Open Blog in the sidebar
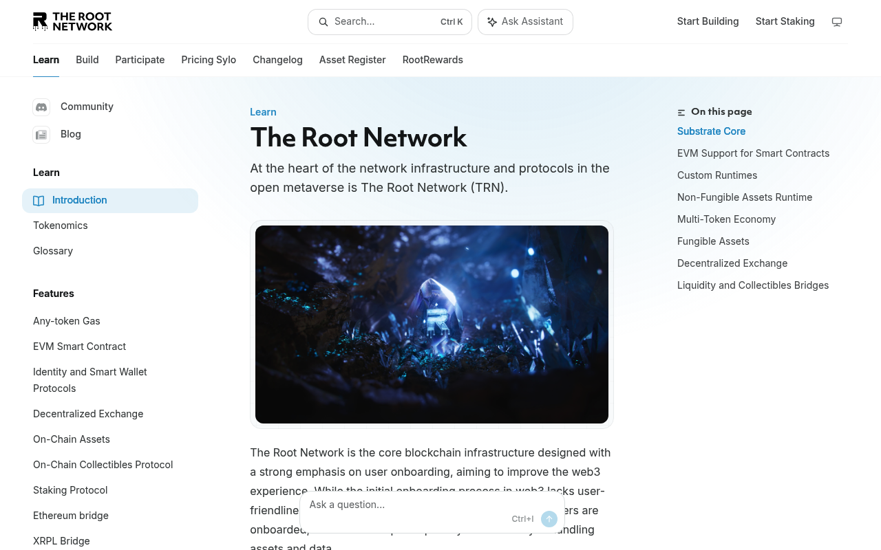The height and width of the screenshot is (550, 881). pos(71,134)
